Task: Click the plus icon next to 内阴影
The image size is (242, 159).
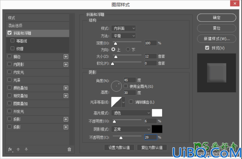Action: [x=66, y=64]
